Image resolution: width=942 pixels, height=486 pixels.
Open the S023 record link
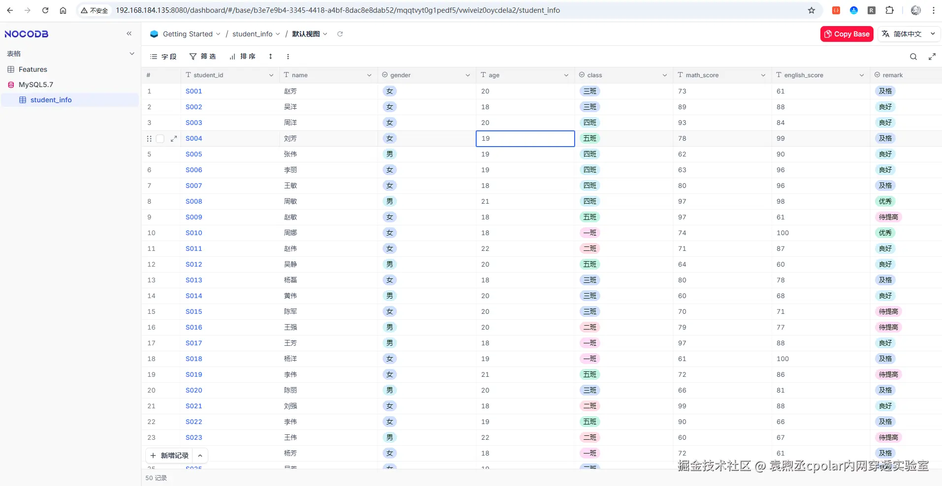coord(194,437)
